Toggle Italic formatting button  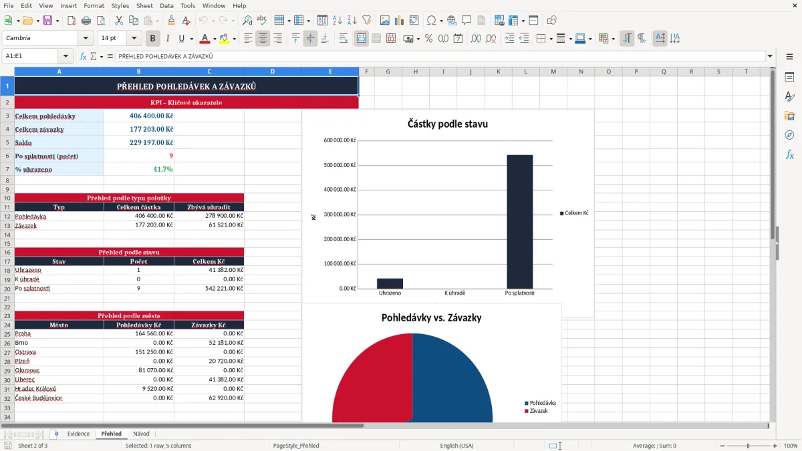pos(168,39)
